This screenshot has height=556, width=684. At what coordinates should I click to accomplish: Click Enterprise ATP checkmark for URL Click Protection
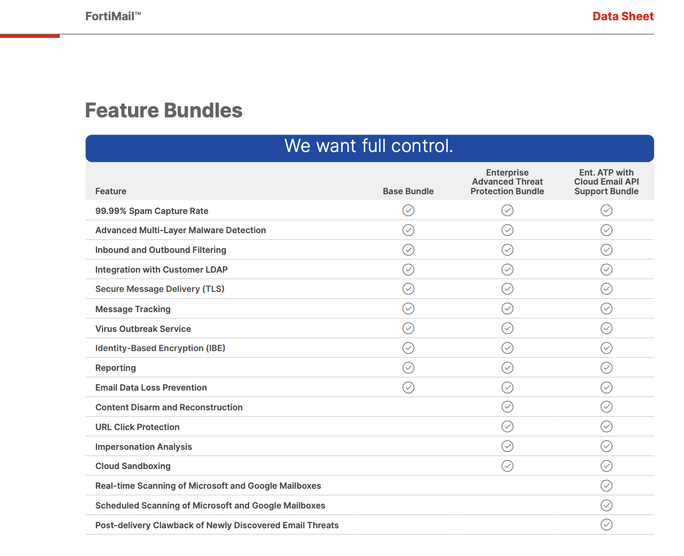click(507, 426)
